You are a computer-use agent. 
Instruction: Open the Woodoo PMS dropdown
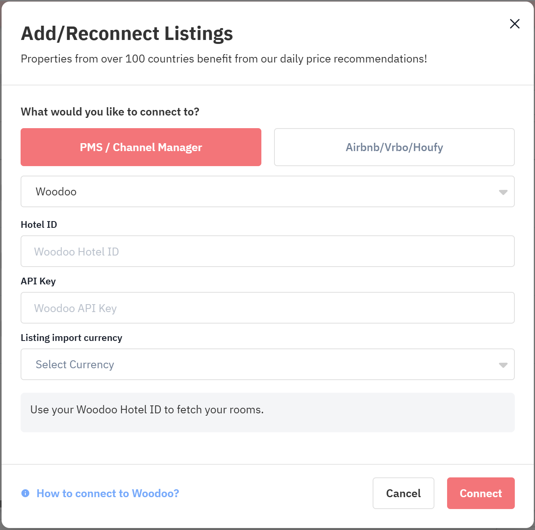[x=268, y=191]
